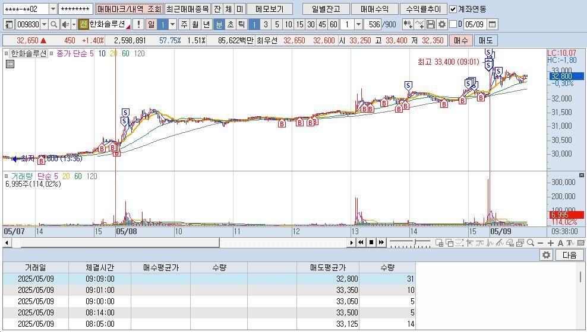The width and height of the screenshot is (587, 332).
Task: Open the calendar date picker icon
Action: [x=493, y=24]
